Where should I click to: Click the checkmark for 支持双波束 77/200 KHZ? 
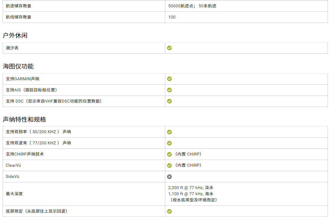coord(169,143)
